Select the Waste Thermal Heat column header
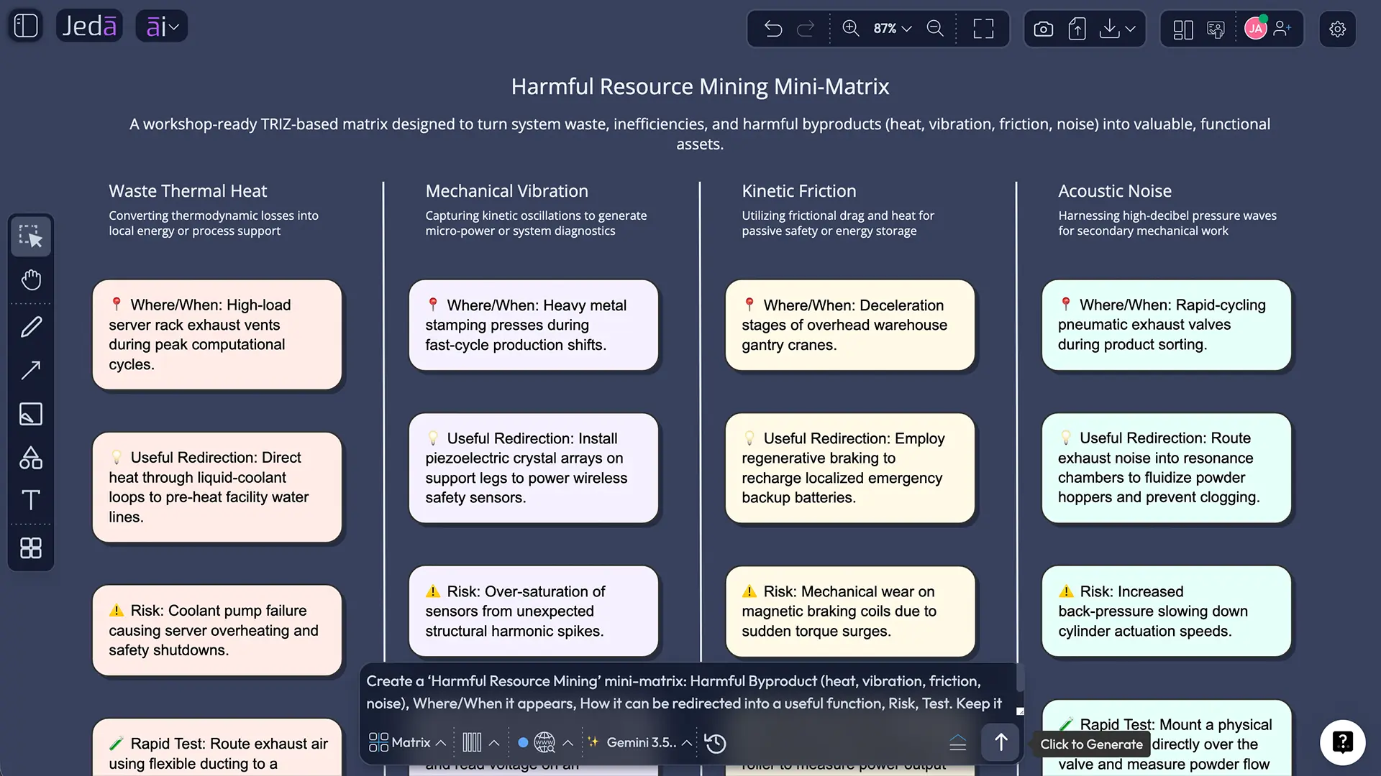 pyautogui.click(x=188, y=191)
